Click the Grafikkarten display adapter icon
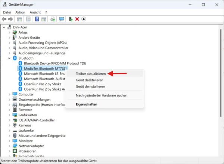The height and width of the screenshot is (164, 224). click(x=15, y=115)
